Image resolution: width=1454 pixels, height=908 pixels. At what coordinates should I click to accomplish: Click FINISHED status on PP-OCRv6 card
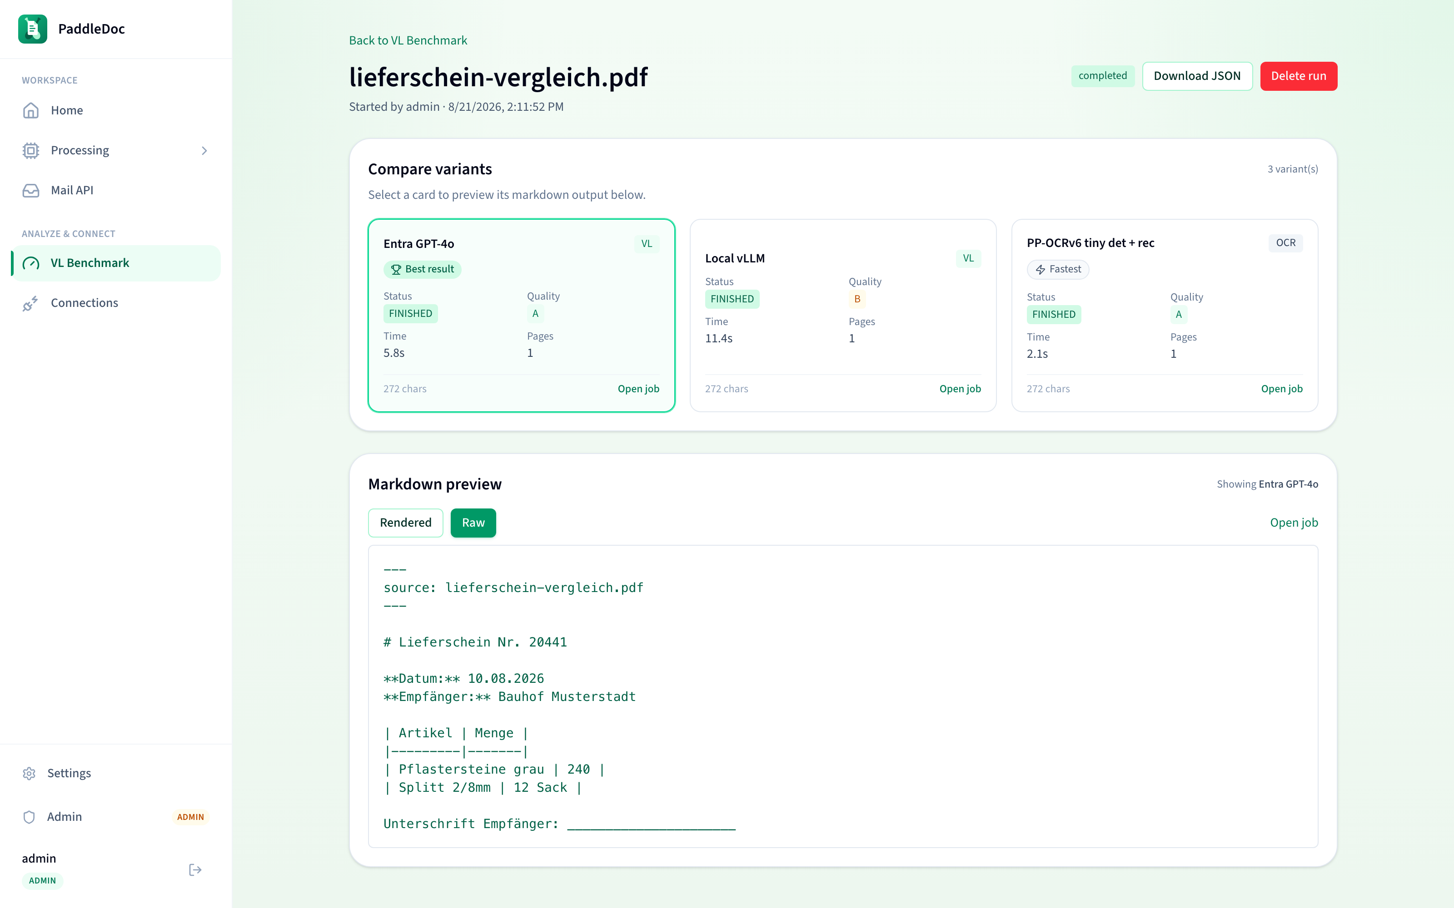[1054, 315]
